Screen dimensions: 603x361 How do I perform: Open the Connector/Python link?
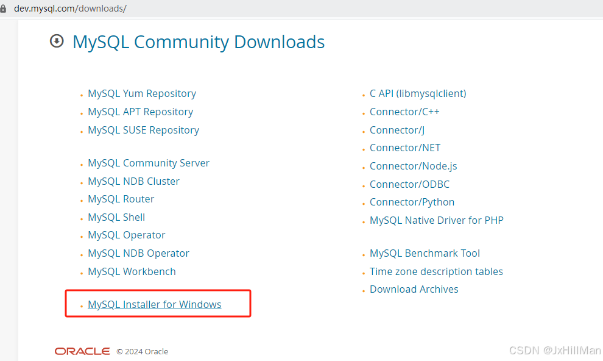pyautogui.click(x=412, y=202)
